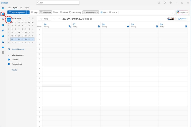Open the Copilot button dropdown arrow
The image size is (191, 127).
[x=187, y=12]
